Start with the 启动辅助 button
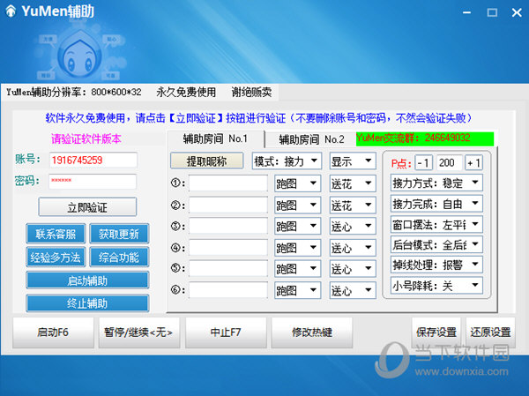 point(87,280)
